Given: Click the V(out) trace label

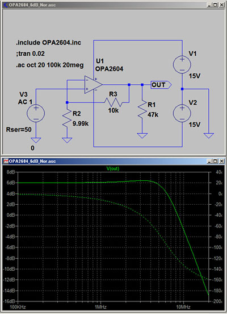Looking at the screenshot, I should [x=113, y=168].
